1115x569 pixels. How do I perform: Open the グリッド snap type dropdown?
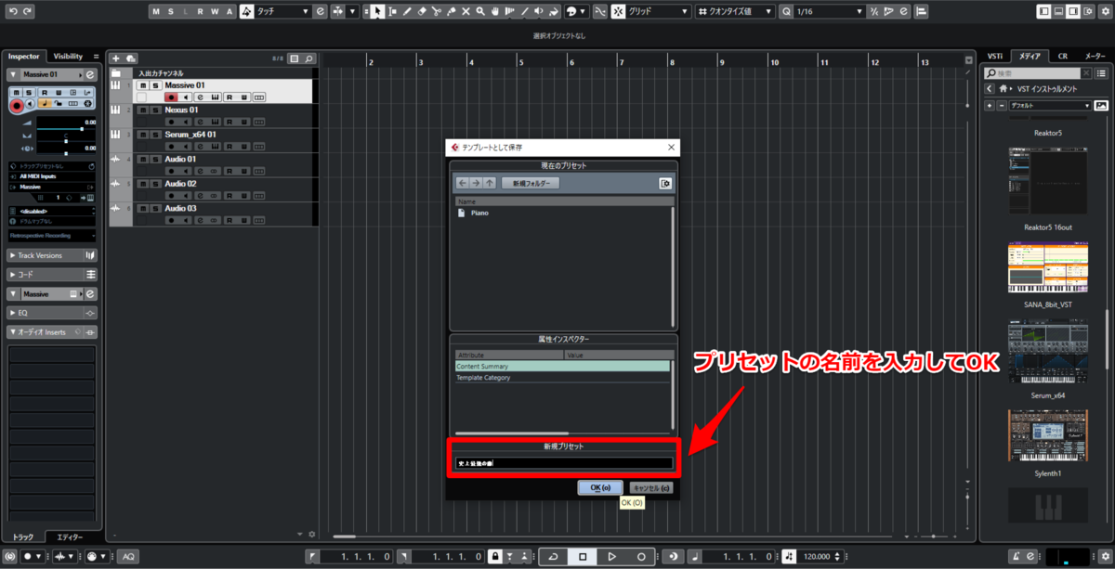(x=658, y=11)
